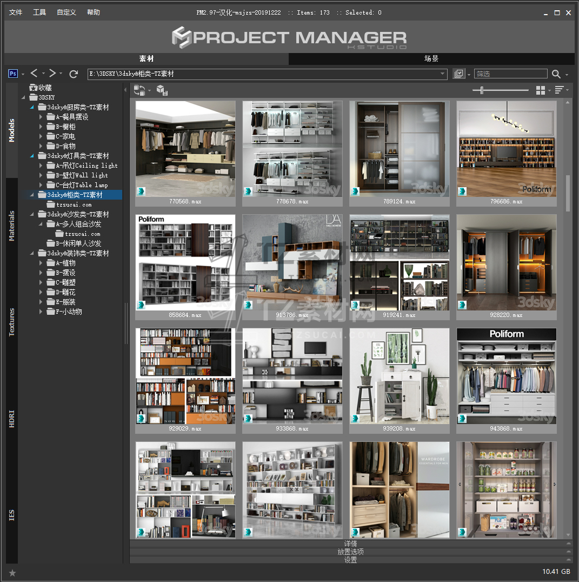Open the sort order icon
The image size is (579, 582).
(x=559, y=90)
